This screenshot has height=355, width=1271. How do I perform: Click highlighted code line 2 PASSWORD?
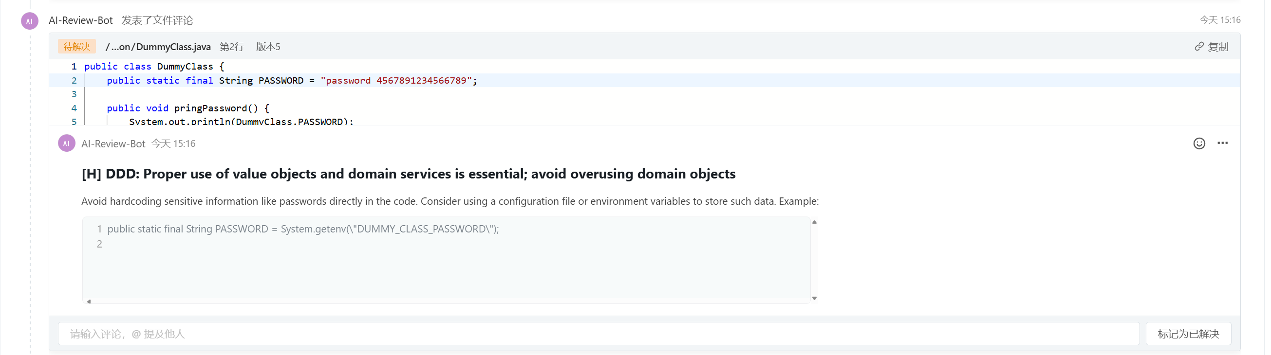644,80
